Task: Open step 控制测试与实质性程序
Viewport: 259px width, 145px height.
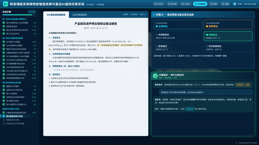Action: pos(19,97)
